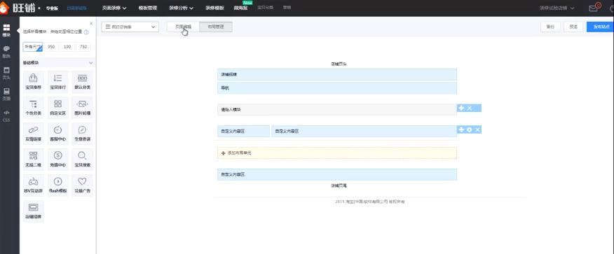This screenshot has width=614, height=254.
Task: Select the wide right 自定义内容区 block
Action: (x=364, y=132)
